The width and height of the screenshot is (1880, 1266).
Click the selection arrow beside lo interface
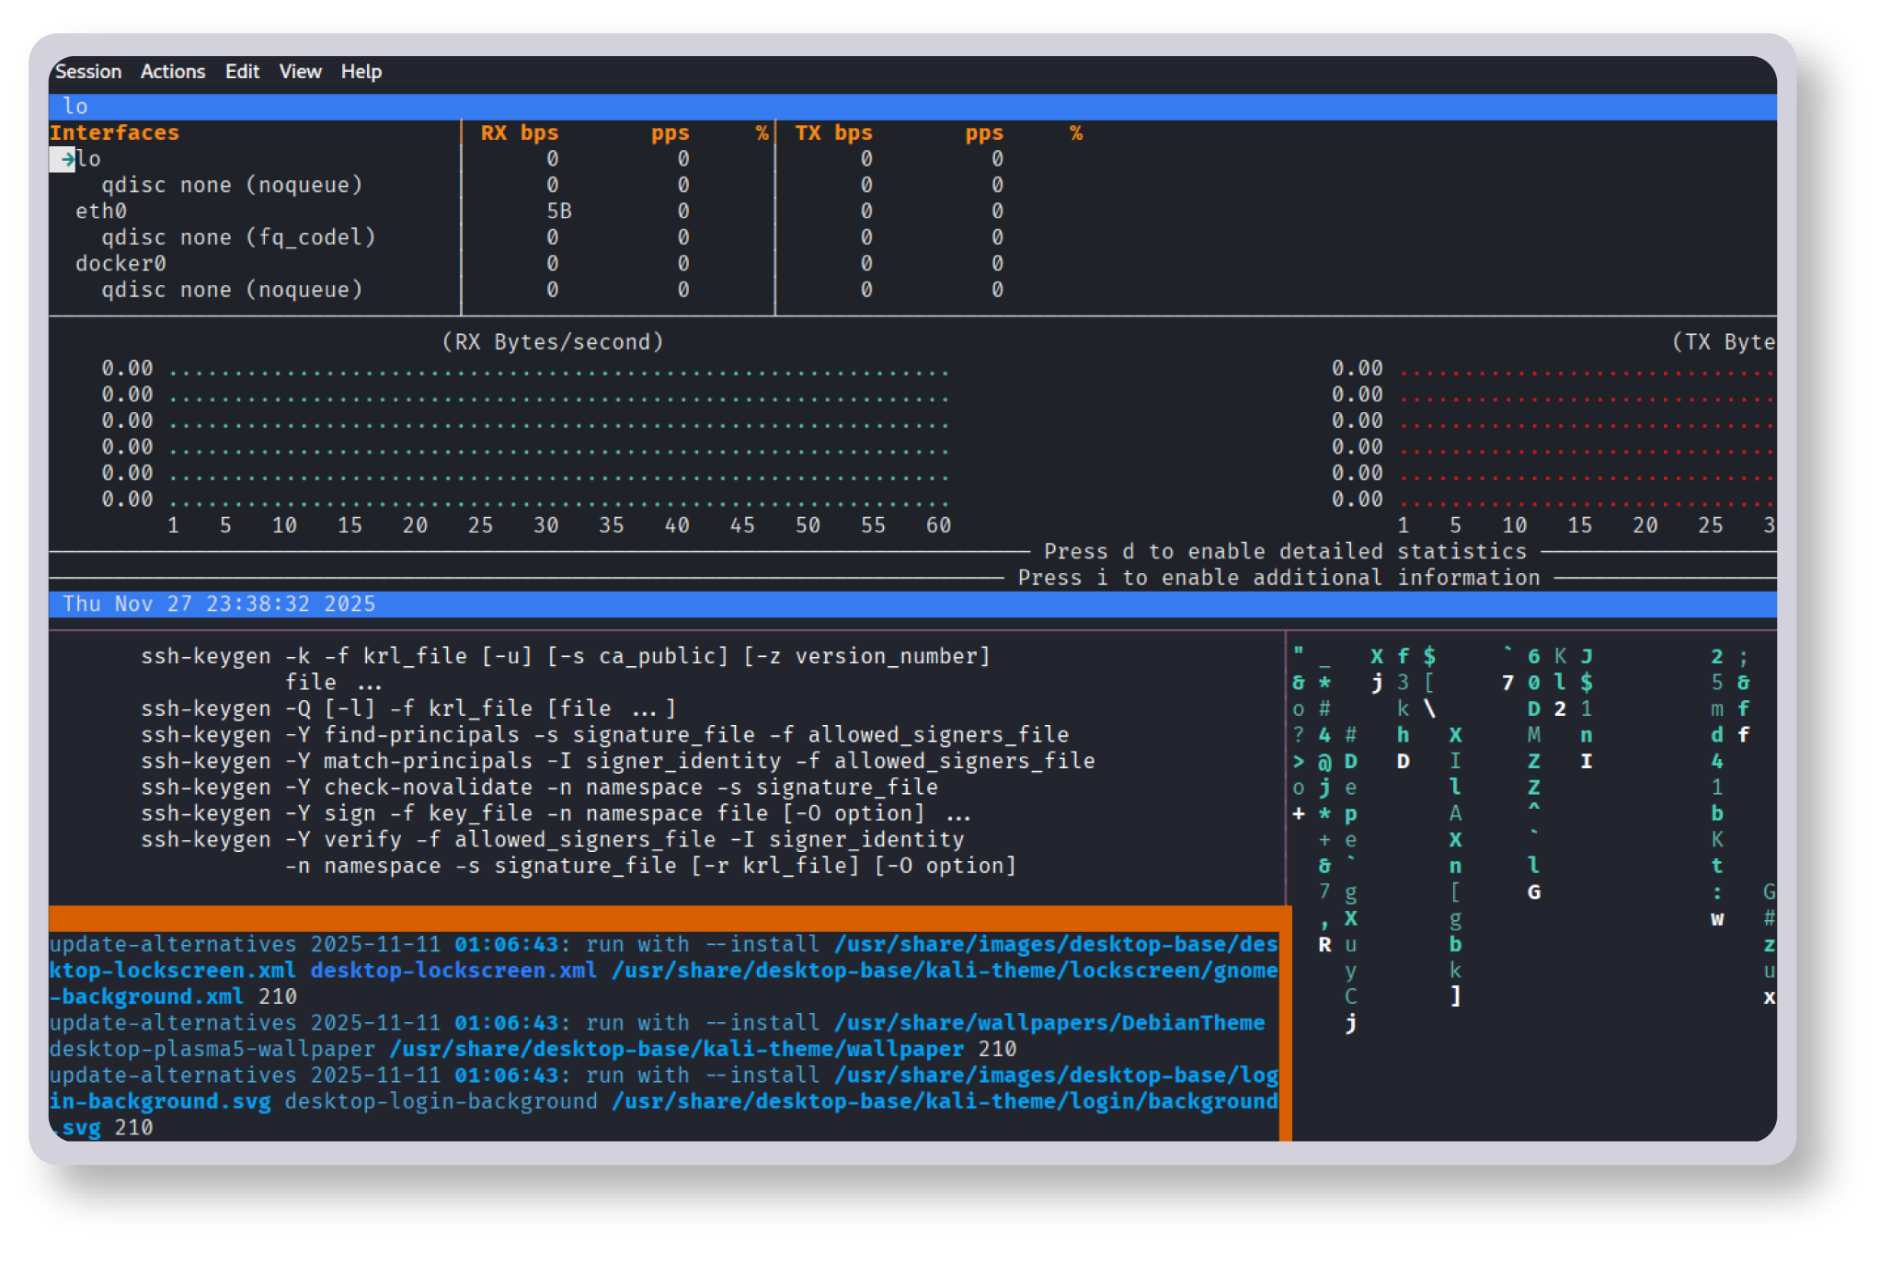(x=66, y=159)
